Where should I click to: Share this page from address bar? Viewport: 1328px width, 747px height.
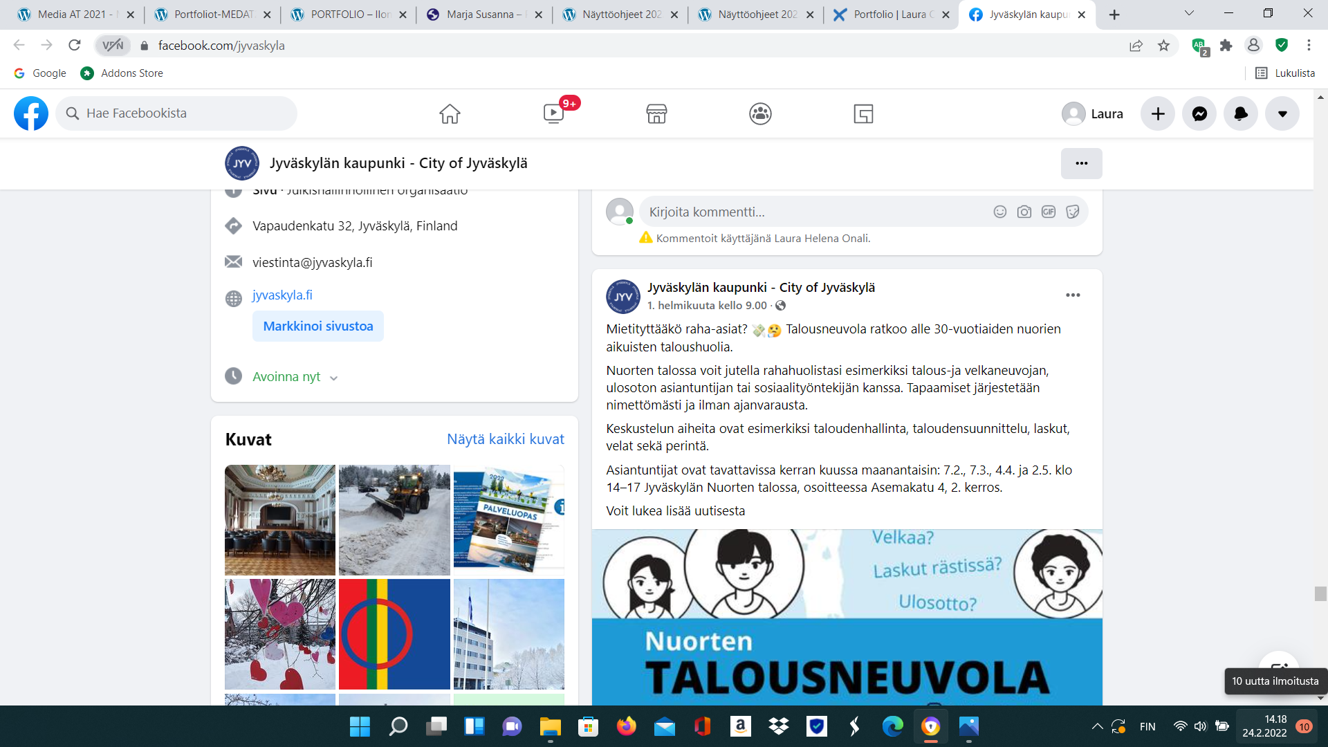click(x=1136, y=46)
